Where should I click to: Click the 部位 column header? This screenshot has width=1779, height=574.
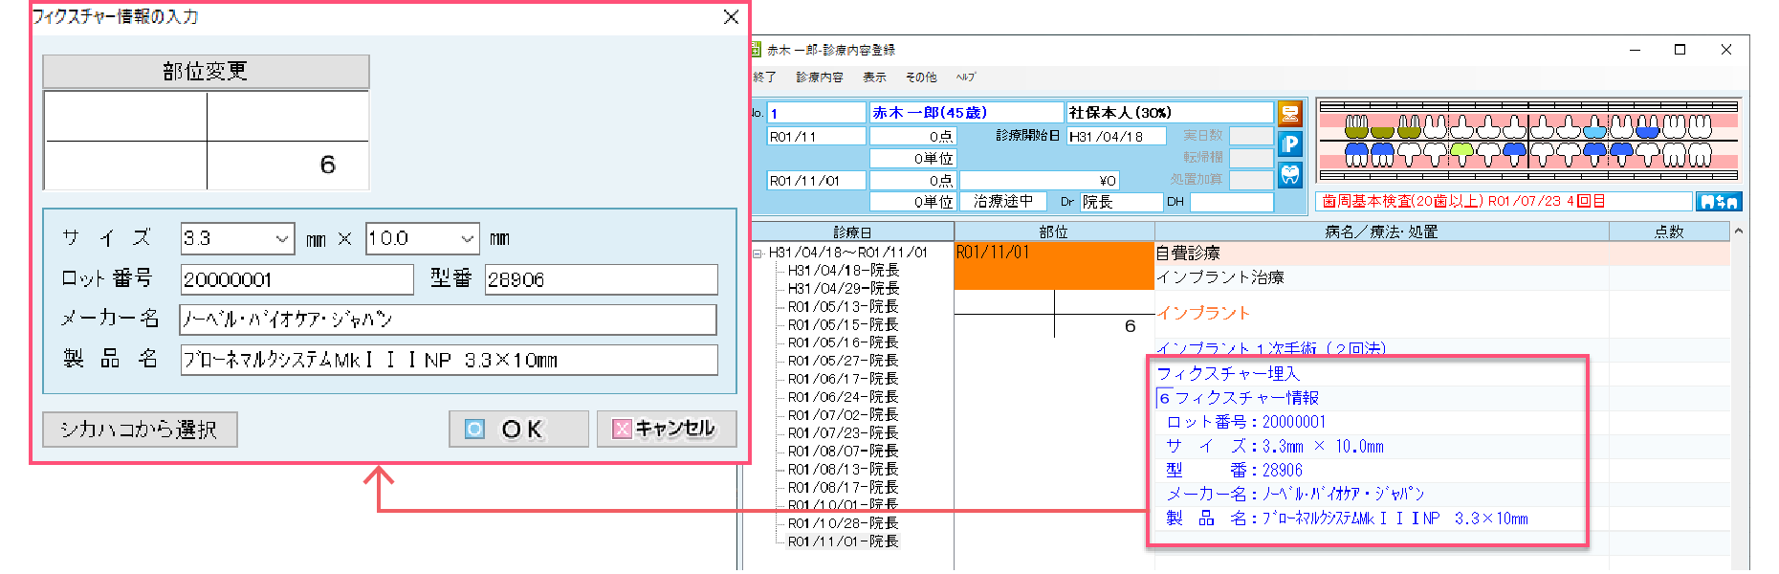pos(1054,232)
